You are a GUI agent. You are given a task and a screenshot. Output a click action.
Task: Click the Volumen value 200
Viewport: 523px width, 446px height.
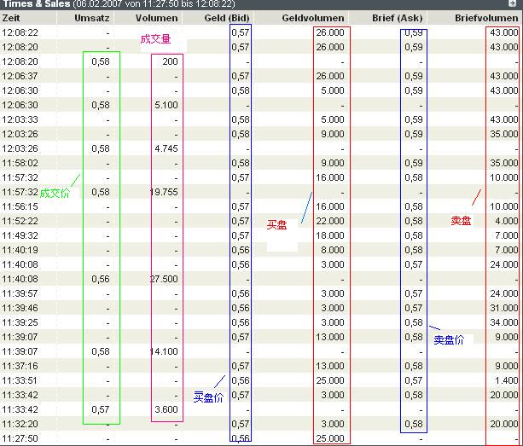coord(170,61)
